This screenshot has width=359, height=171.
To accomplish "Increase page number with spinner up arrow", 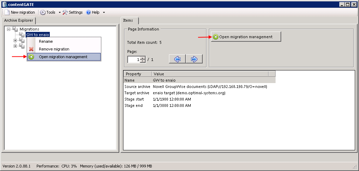I will (143, 58).
